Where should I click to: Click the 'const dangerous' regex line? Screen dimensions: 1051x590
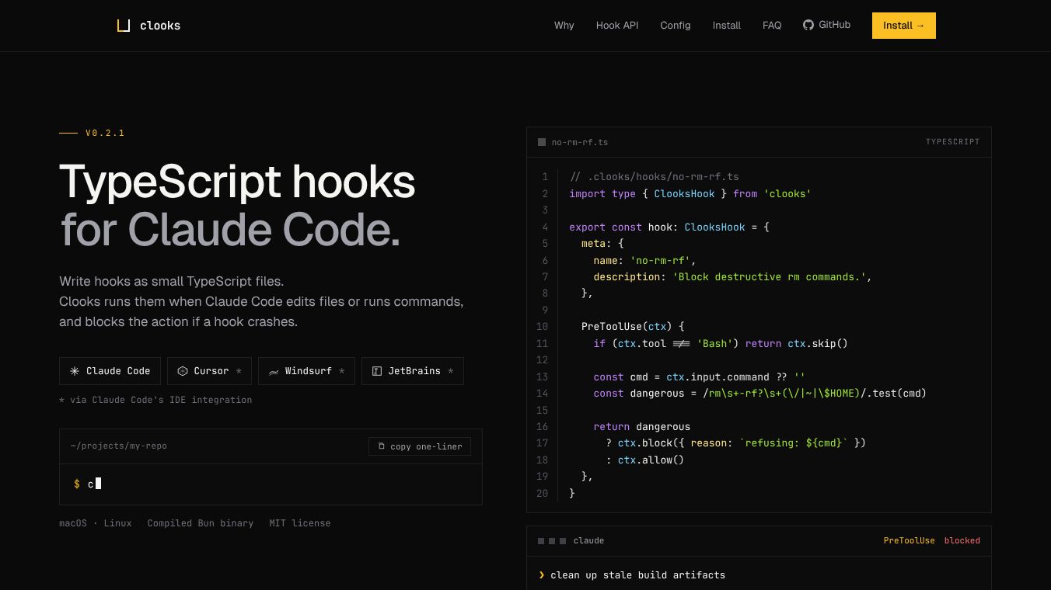click(x=759, y=394)
